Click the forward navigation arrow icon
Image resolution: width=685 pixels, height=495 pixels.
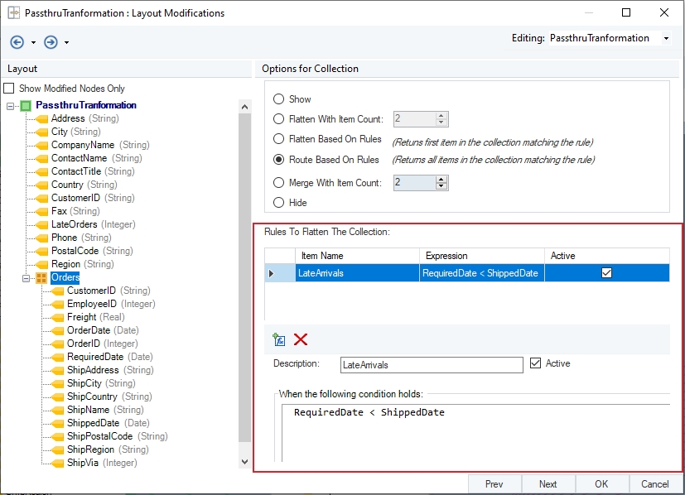coord(51,42)
